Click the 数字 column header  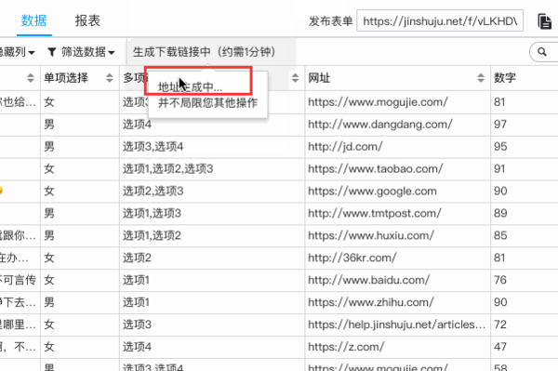505,78
